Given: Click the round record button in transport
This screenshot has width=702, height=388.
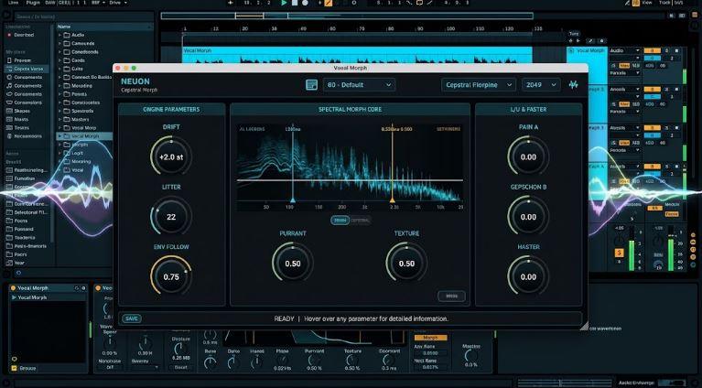Looking at the screenshot, I should coord(305,3).
